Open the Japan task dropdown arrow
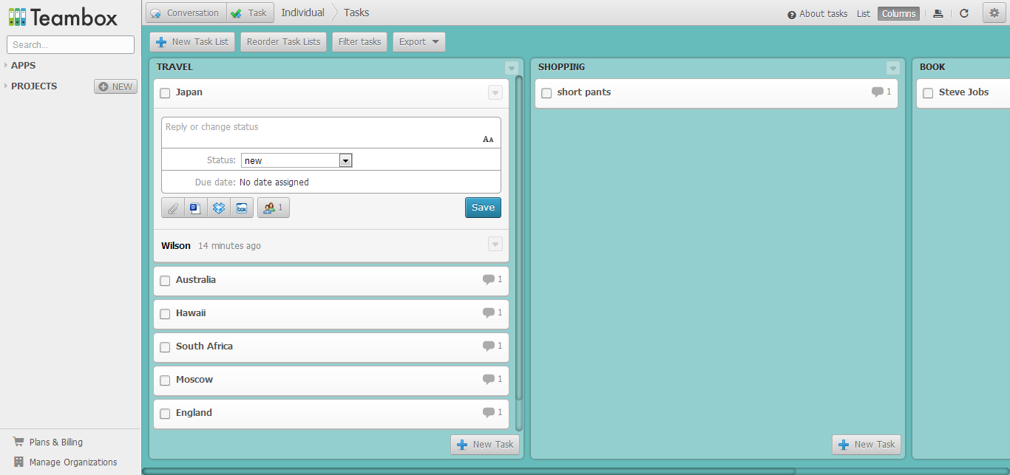Viewport: 1010px width, 475px height. (495, 92)
